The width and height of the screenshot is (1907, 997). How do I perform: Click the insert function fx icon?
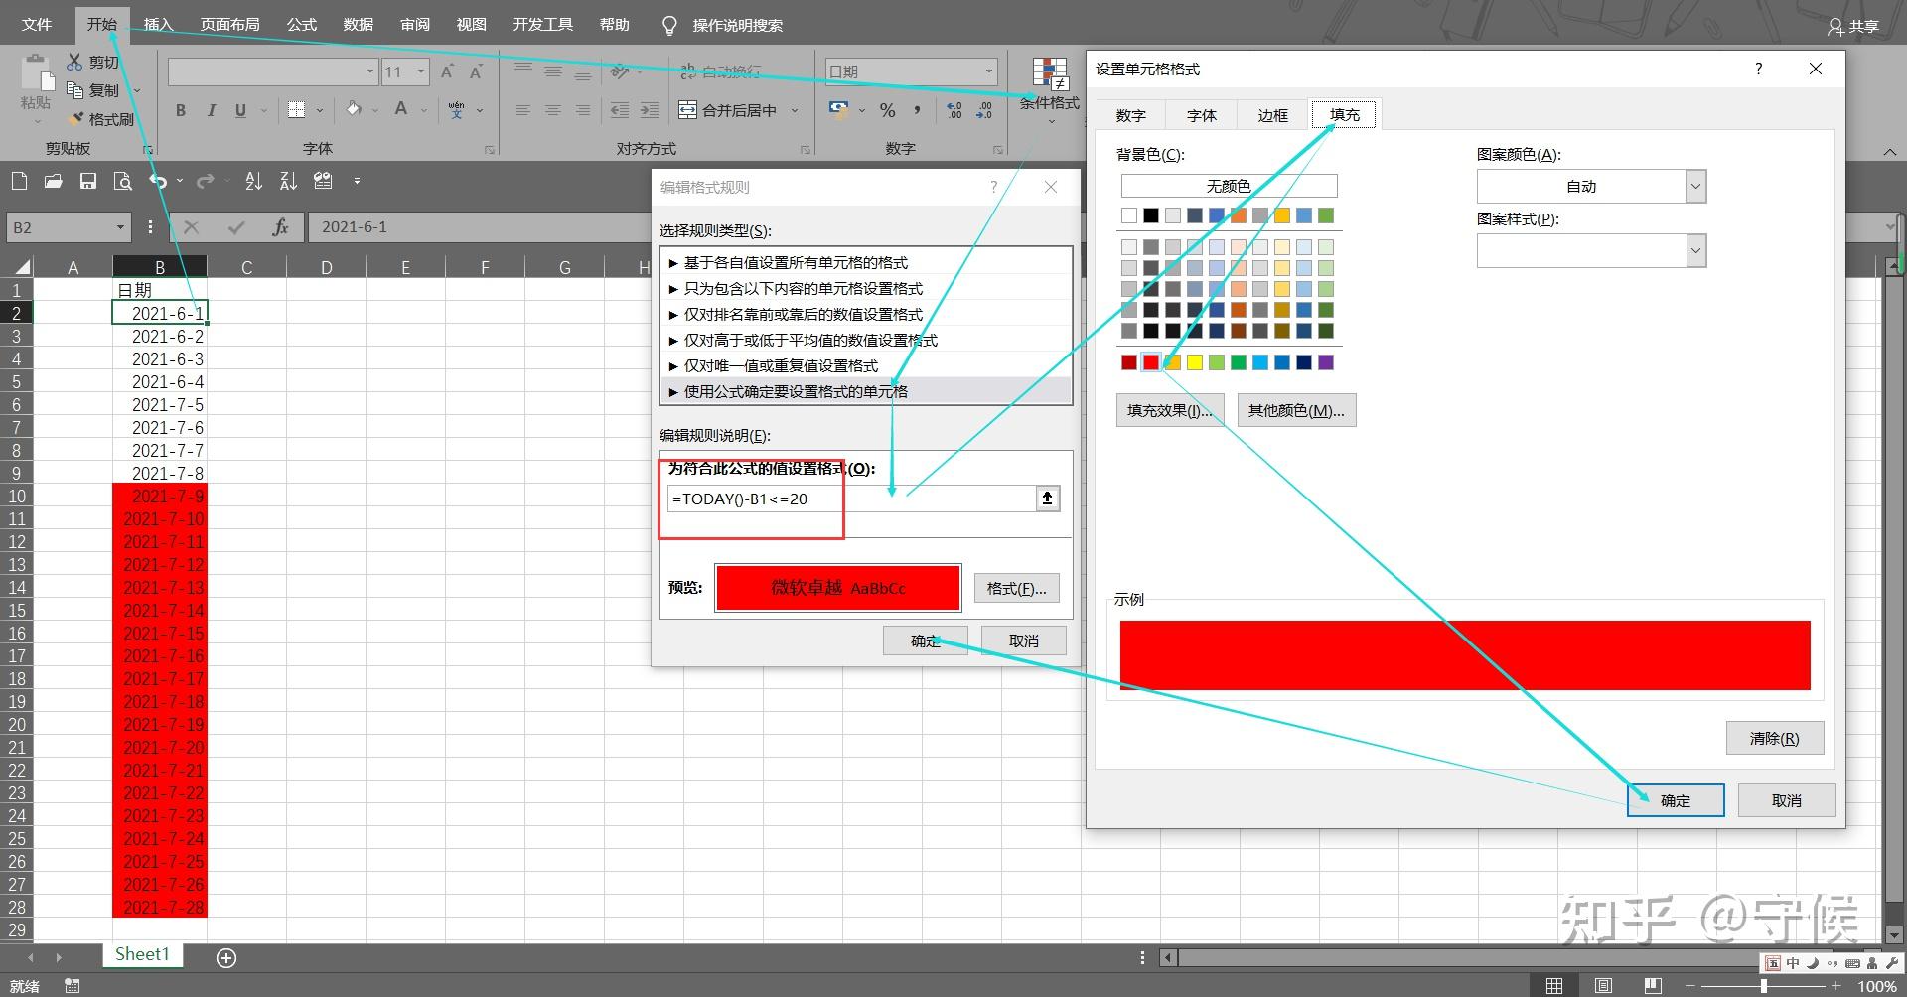pos(280,227)
